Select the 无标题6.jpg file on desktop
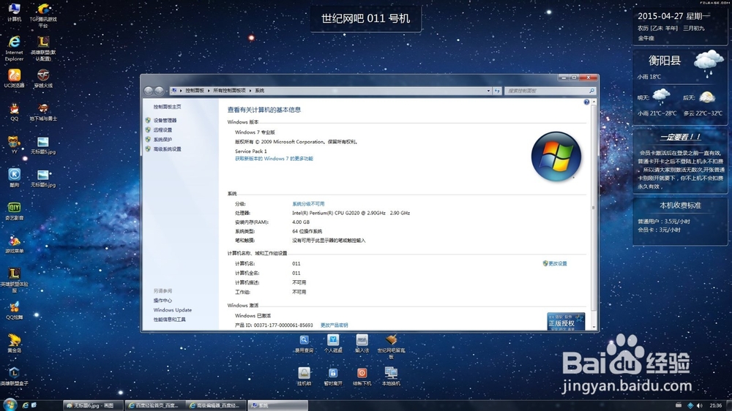This screenshot has height=411, width=732. [x=43, y=178]
